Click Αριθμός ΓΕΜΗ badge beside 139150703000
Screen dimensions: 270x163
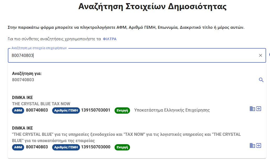[66, 147]
